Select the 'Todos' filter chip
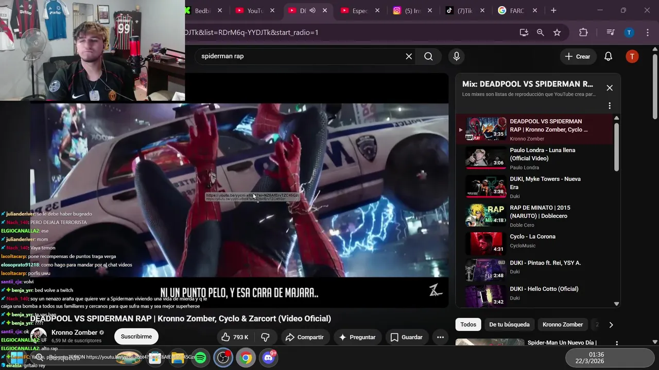Screen dimensions: 659x370 (x=468, y=324)
